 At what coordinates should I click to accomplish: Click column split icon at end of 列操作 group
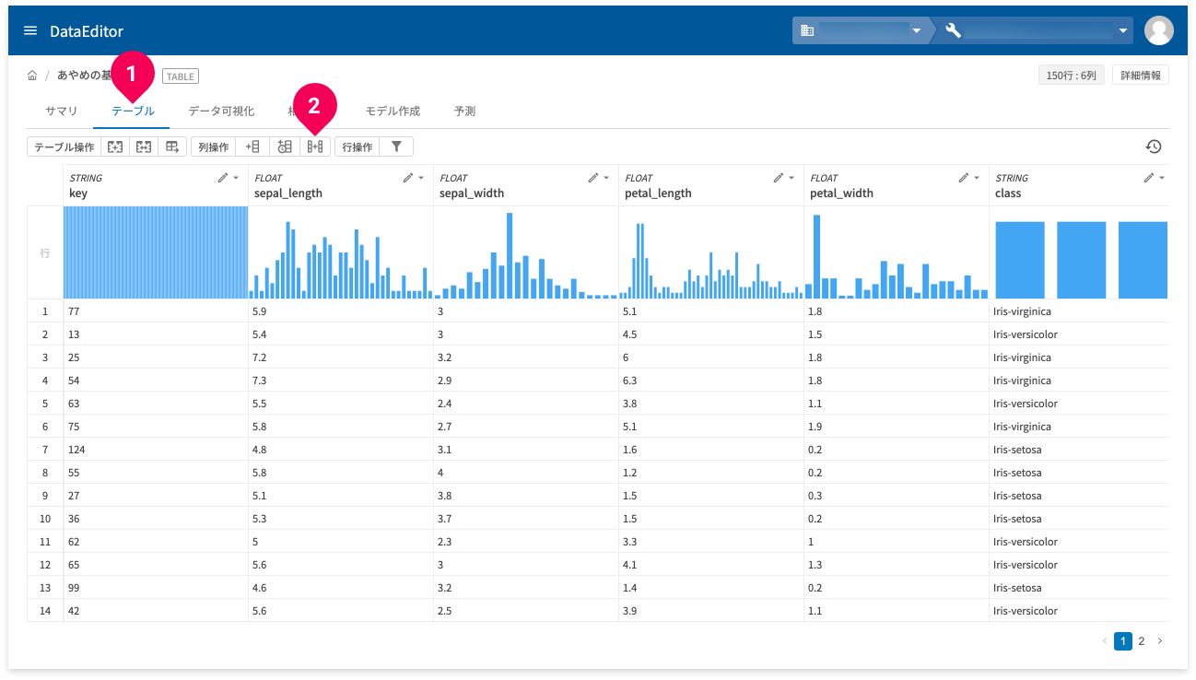tap(315, 147)
